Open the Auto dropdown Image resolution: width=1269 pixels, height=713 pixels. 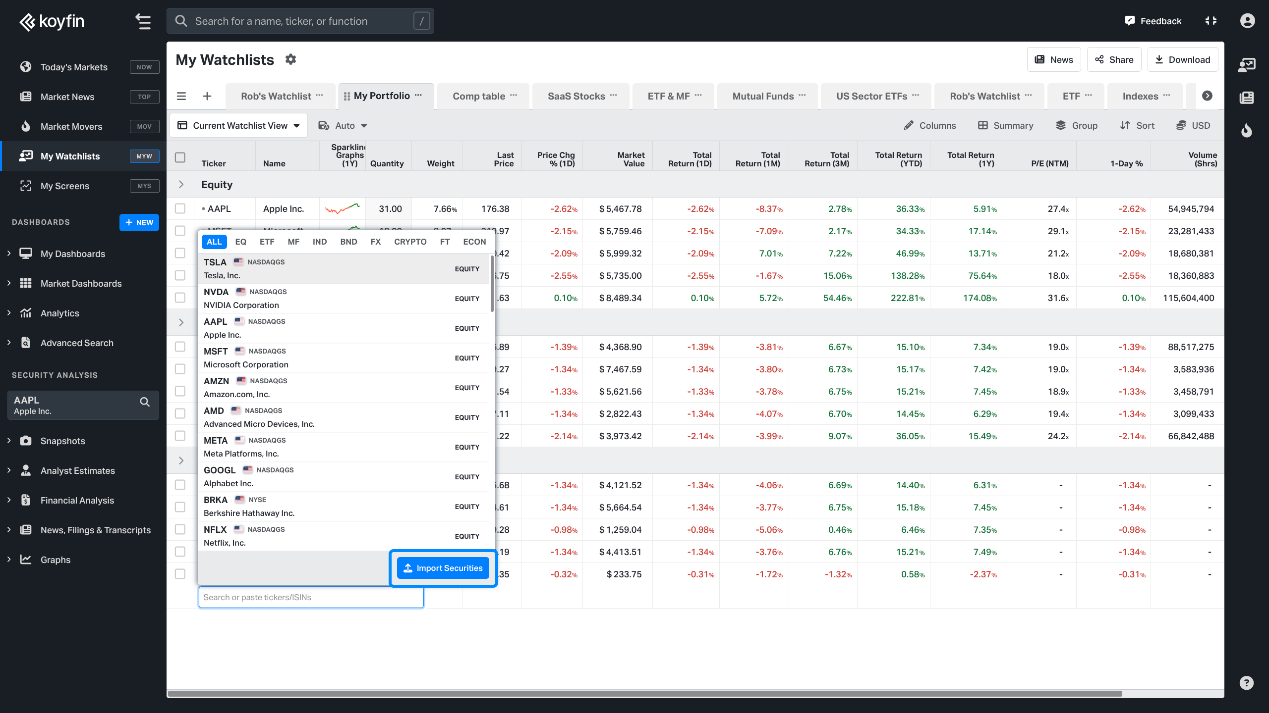tap(343, 126)
